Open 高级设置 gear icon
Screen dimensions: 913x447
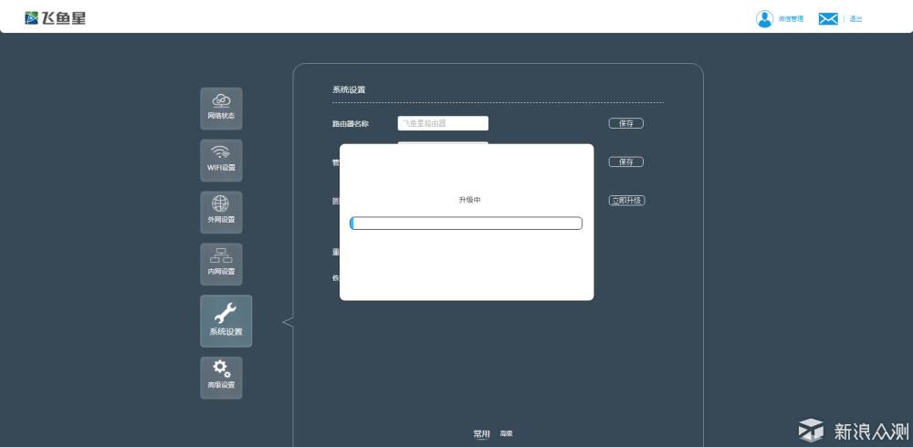point(221,378)
